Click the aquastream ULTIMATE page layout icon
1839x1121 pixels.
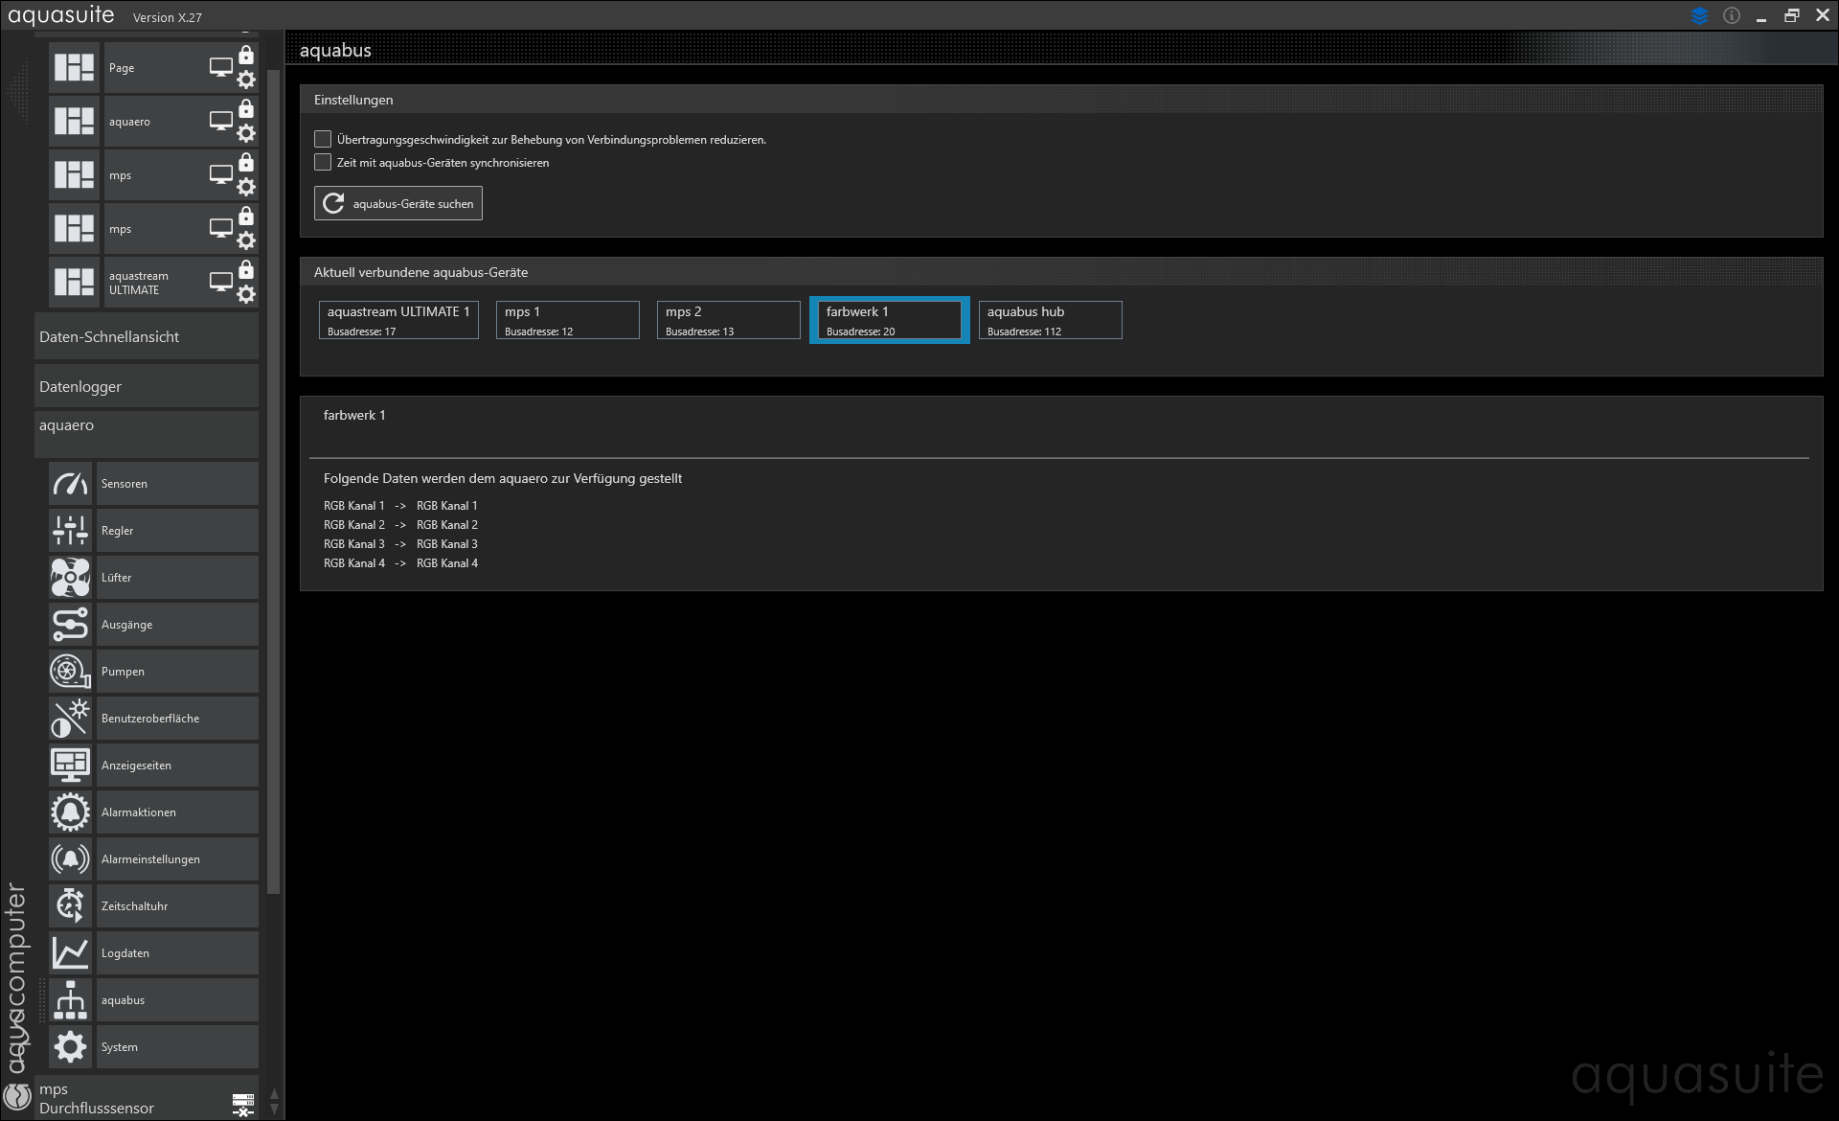pos(74,283)
